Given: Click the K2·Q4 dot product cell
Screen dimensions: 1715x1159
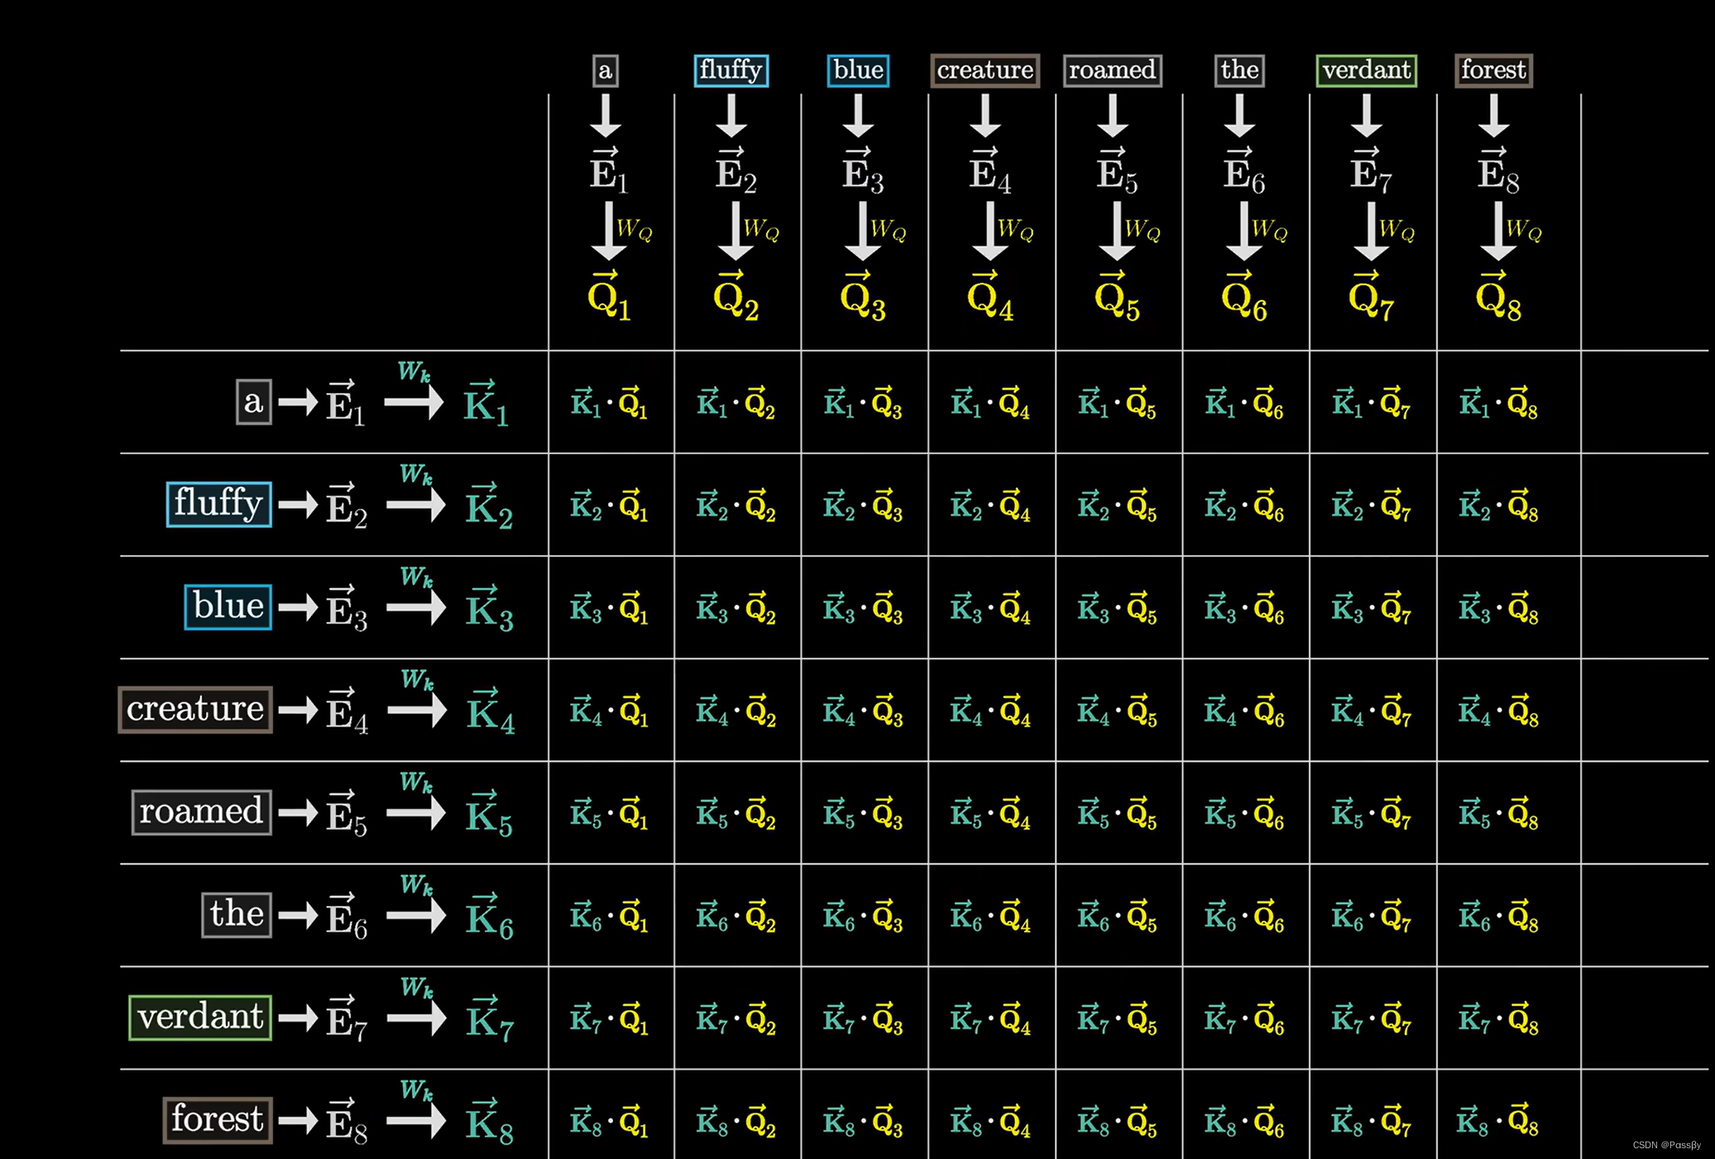Looking at the screenshot, I should tap(990, 506).
